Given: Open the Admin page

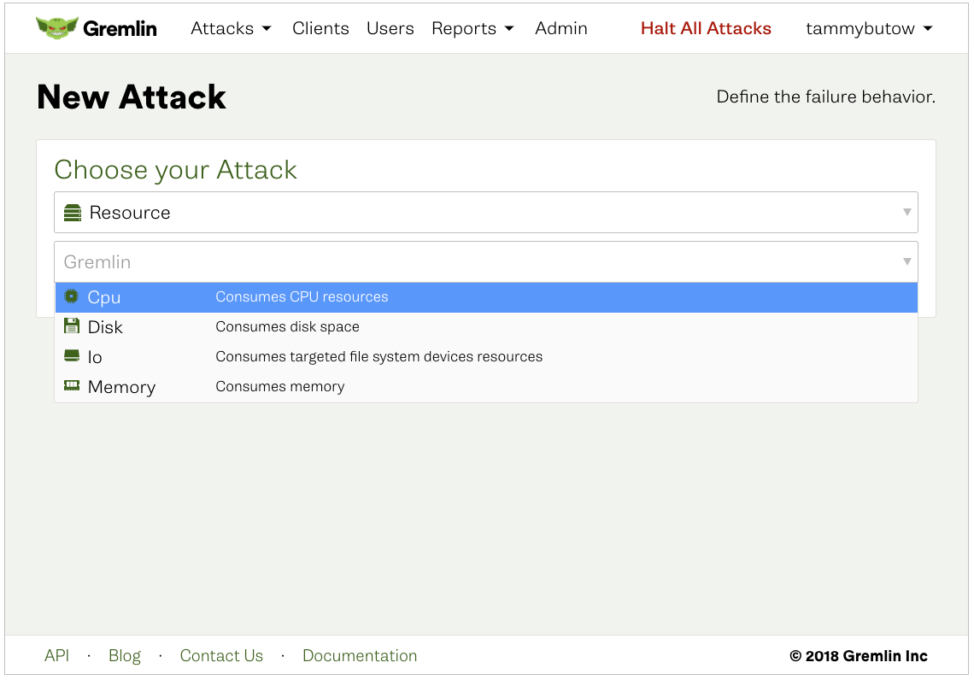Looking at the screenshot, I should click(561, 28).
